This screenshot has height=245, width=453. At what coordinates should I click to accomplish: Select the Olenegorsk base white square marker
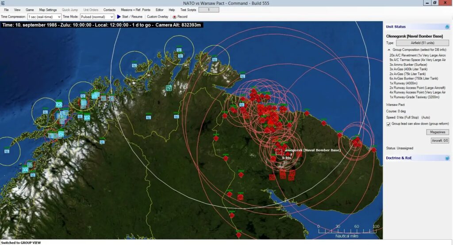[279, 152]
